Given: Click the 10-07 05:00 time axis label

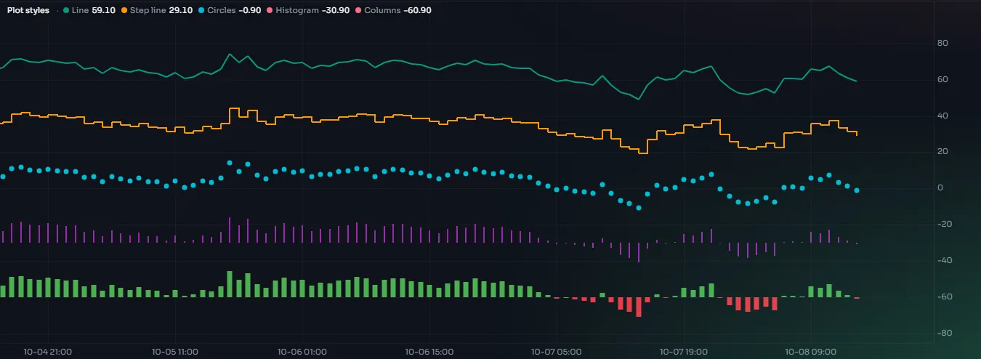Looking at the screenshot, I should click(x=556, y=352).
